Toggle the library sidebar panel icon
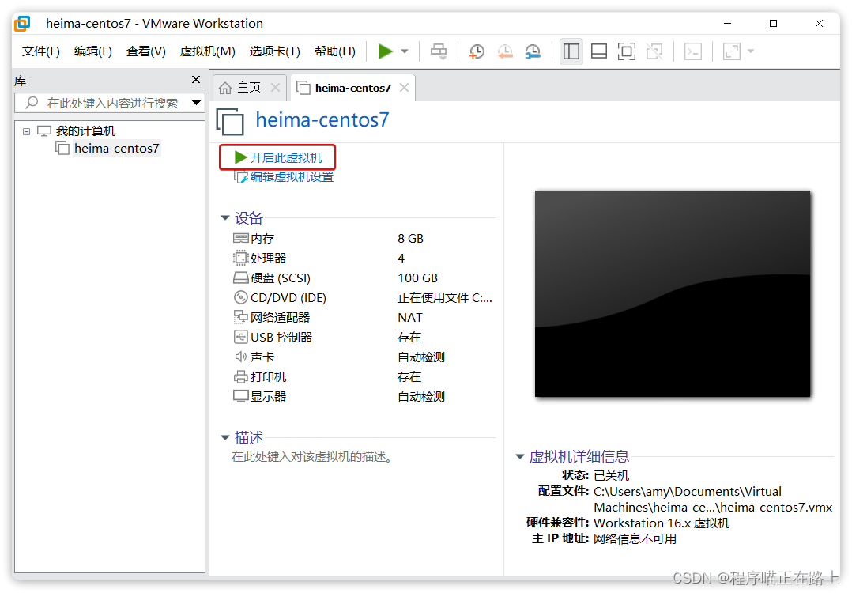This screenshot has height=593, width=852. pyautogui.click(x=571, y=51)
